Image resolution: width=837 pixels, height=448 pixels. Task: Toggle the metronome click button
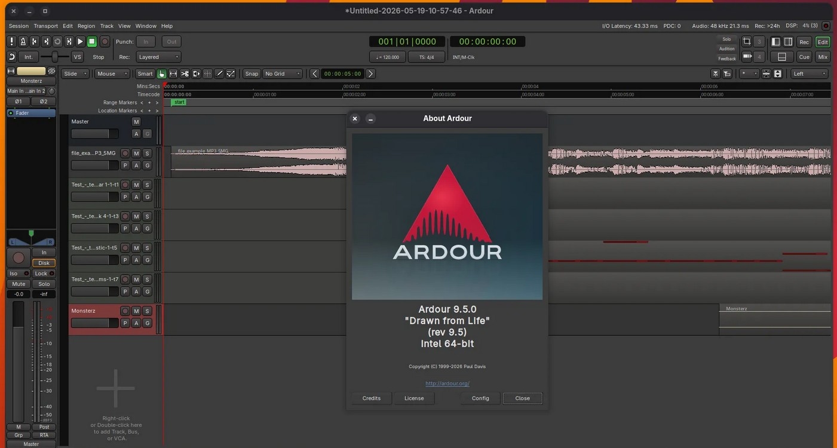23,41
